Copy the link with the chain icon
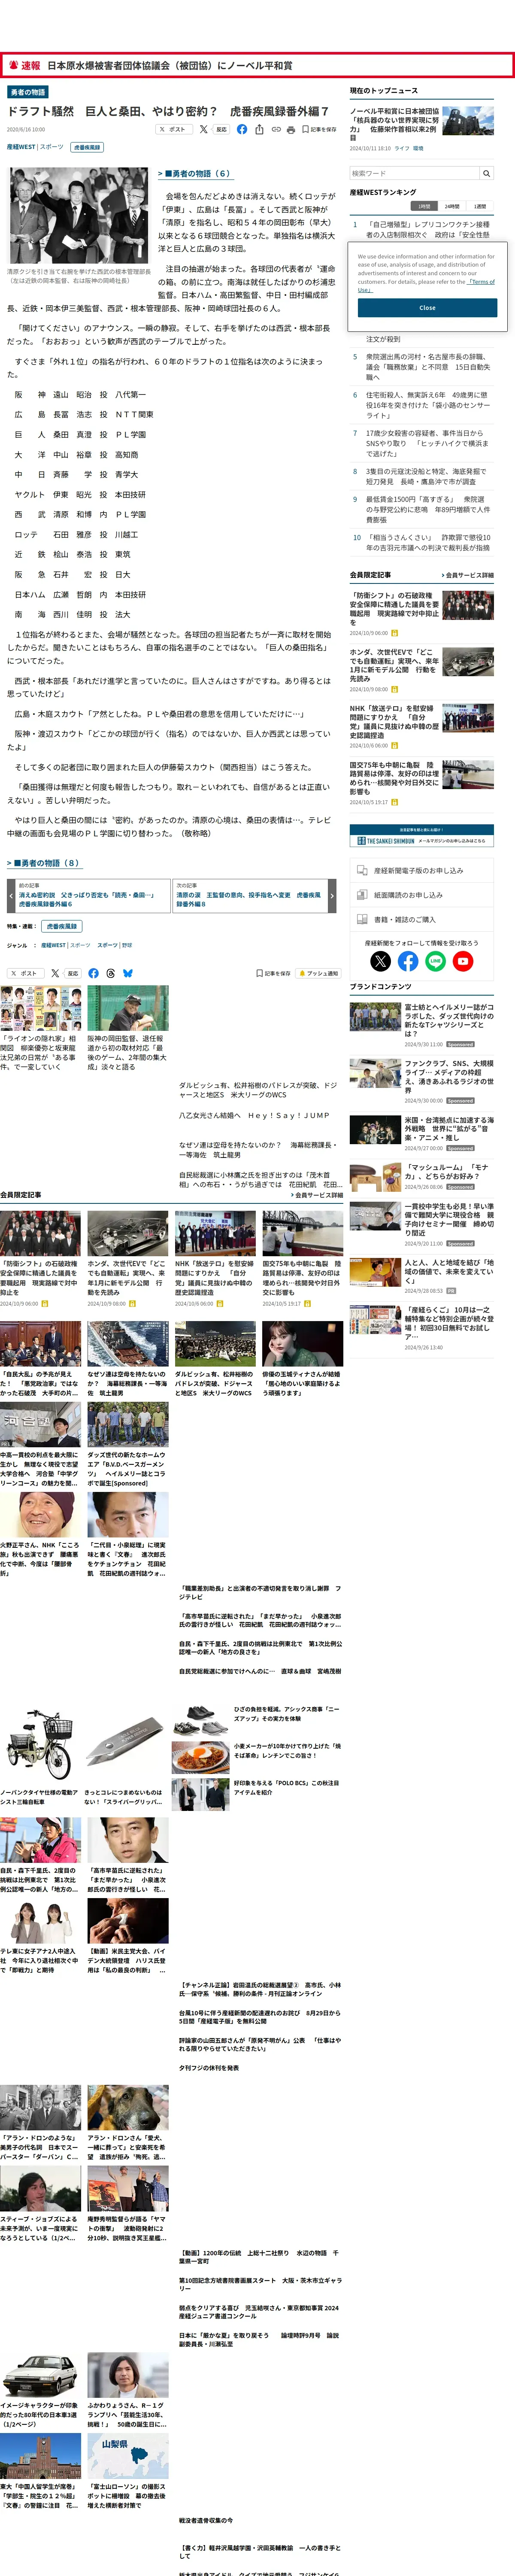Viewport: 515px width, 2576px height. click(275, 129)
